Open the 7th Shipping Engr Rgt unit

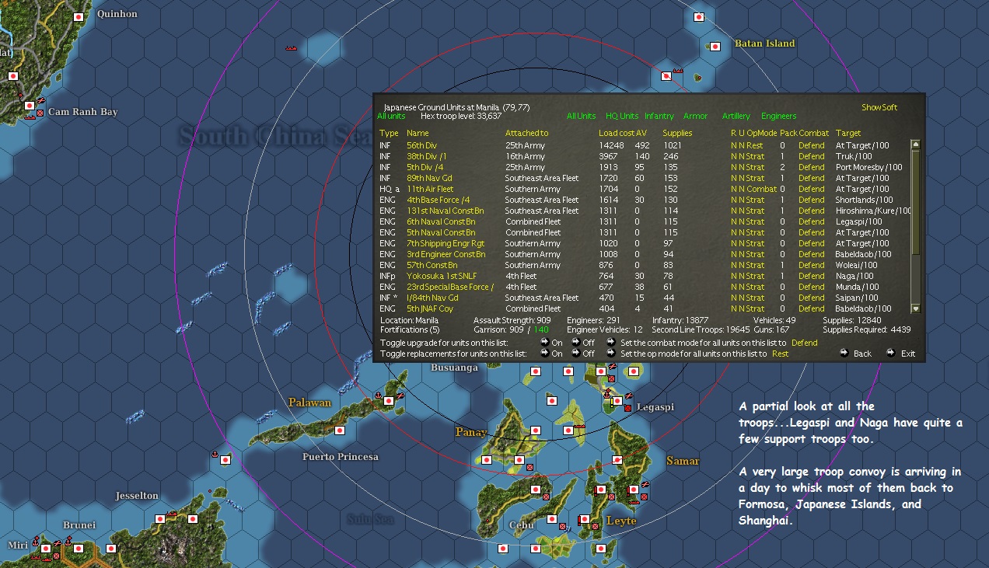tap(446, 243)
